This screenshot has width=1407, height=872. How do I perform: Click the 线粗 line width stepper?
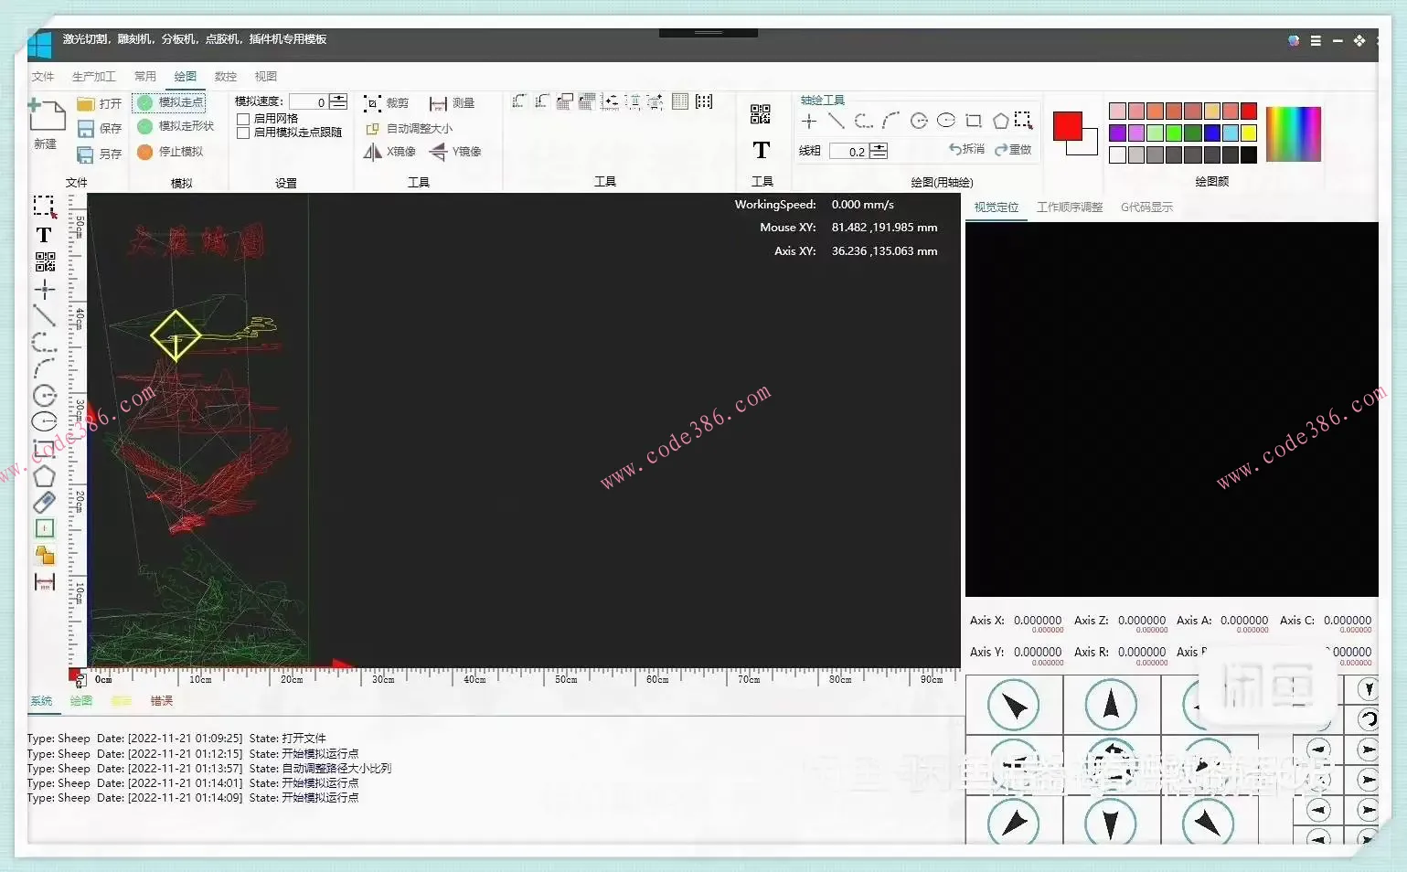[879, 151]
